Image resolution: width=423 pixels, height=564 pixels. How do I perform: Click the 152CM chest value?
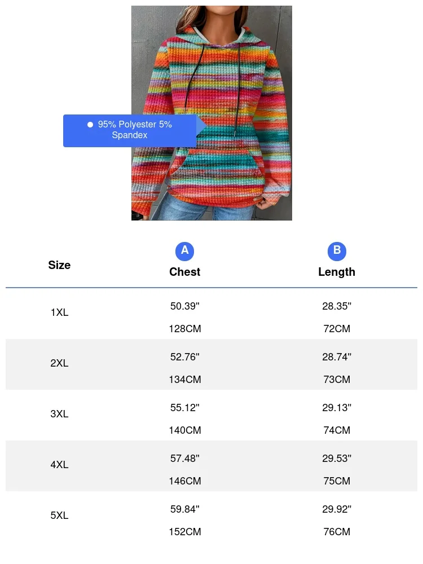185,532
